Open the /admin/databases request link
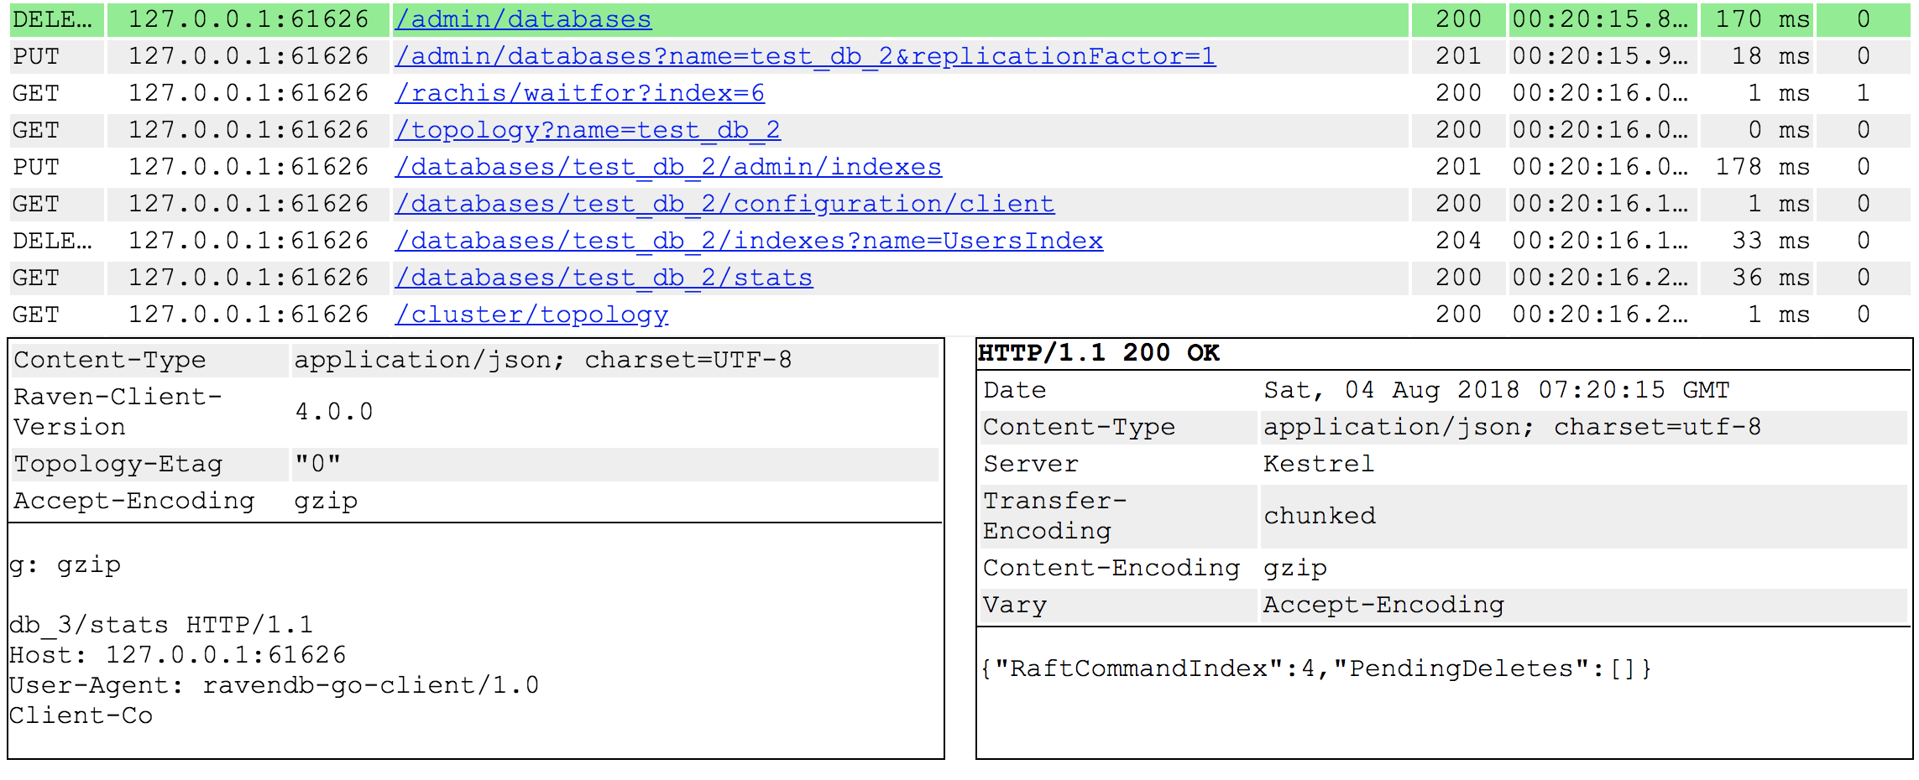The width and height of the screenshot is (1919, 780). pos(523,19)
